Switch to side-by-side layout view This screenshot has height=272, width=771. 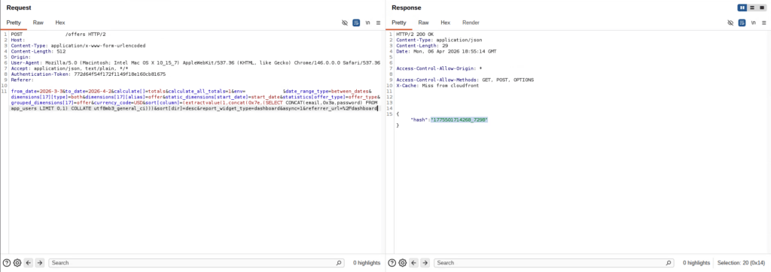pyautogui.click(x=742, y=8)
